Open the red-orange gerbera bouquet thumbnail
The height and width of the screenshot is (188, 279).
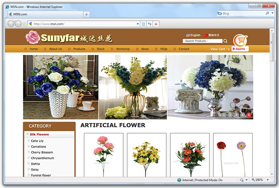click(190, 155)
